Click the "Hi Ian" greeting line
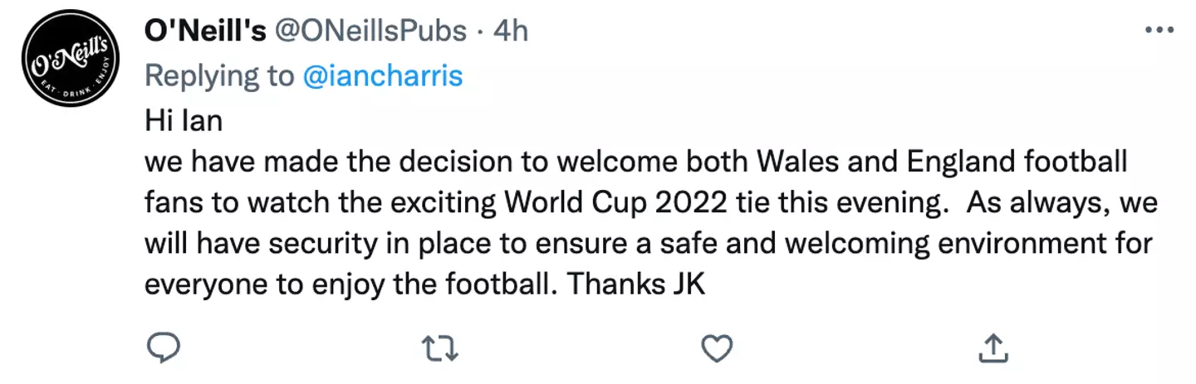 coord(183,121)
